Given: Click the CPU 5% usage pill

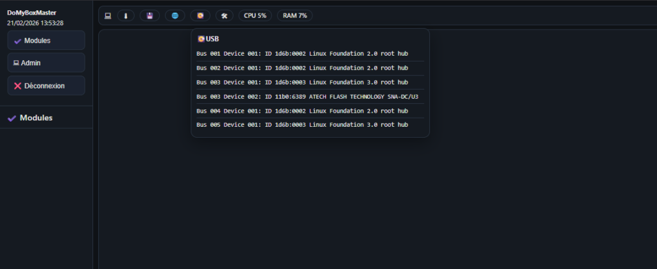Looking at the screenshot, I should (x=255, y=15).
